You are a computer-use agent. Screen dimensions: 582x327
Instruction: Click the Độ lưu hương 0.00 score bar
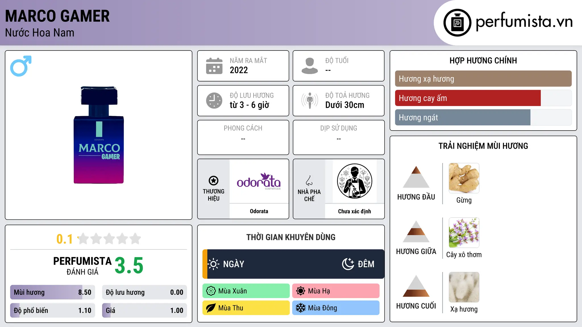[144, 292]
